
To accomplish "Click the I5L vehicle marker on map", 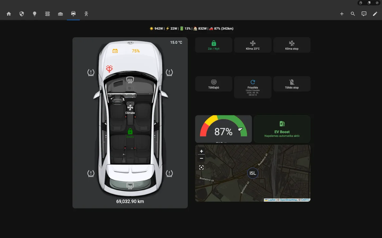I will (253, 173).
